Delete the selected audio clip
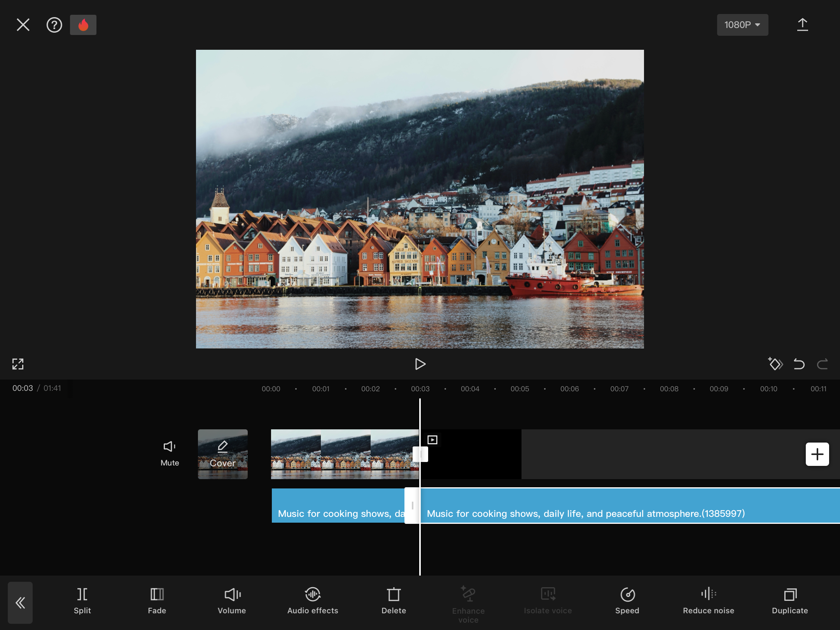Screen dimensions: 840x630 (394, 601)
